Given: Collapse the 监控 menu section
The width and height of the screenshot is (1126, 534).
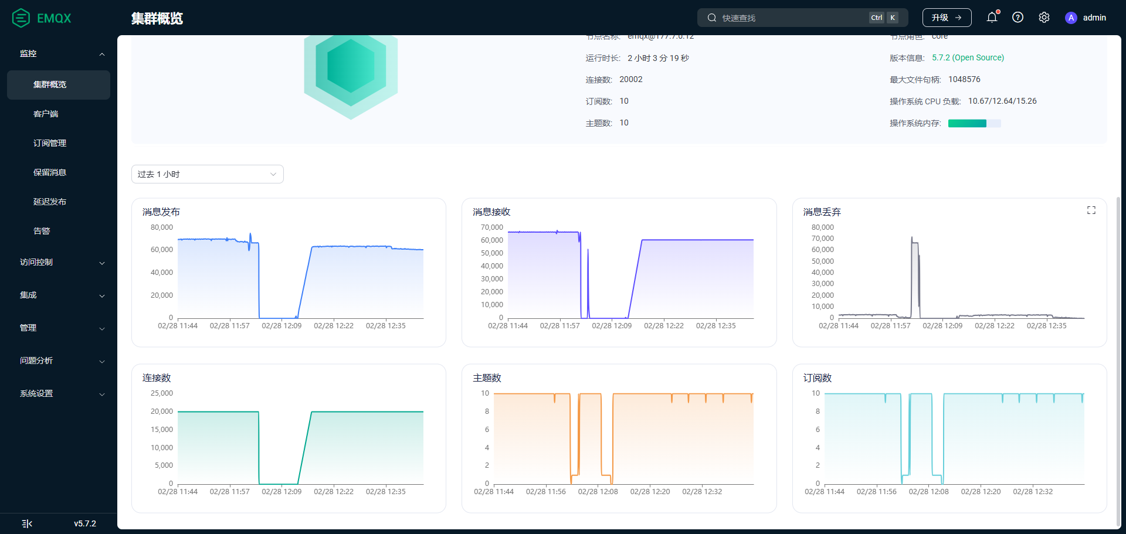Looking at the screenshot, I should (59, 54).
